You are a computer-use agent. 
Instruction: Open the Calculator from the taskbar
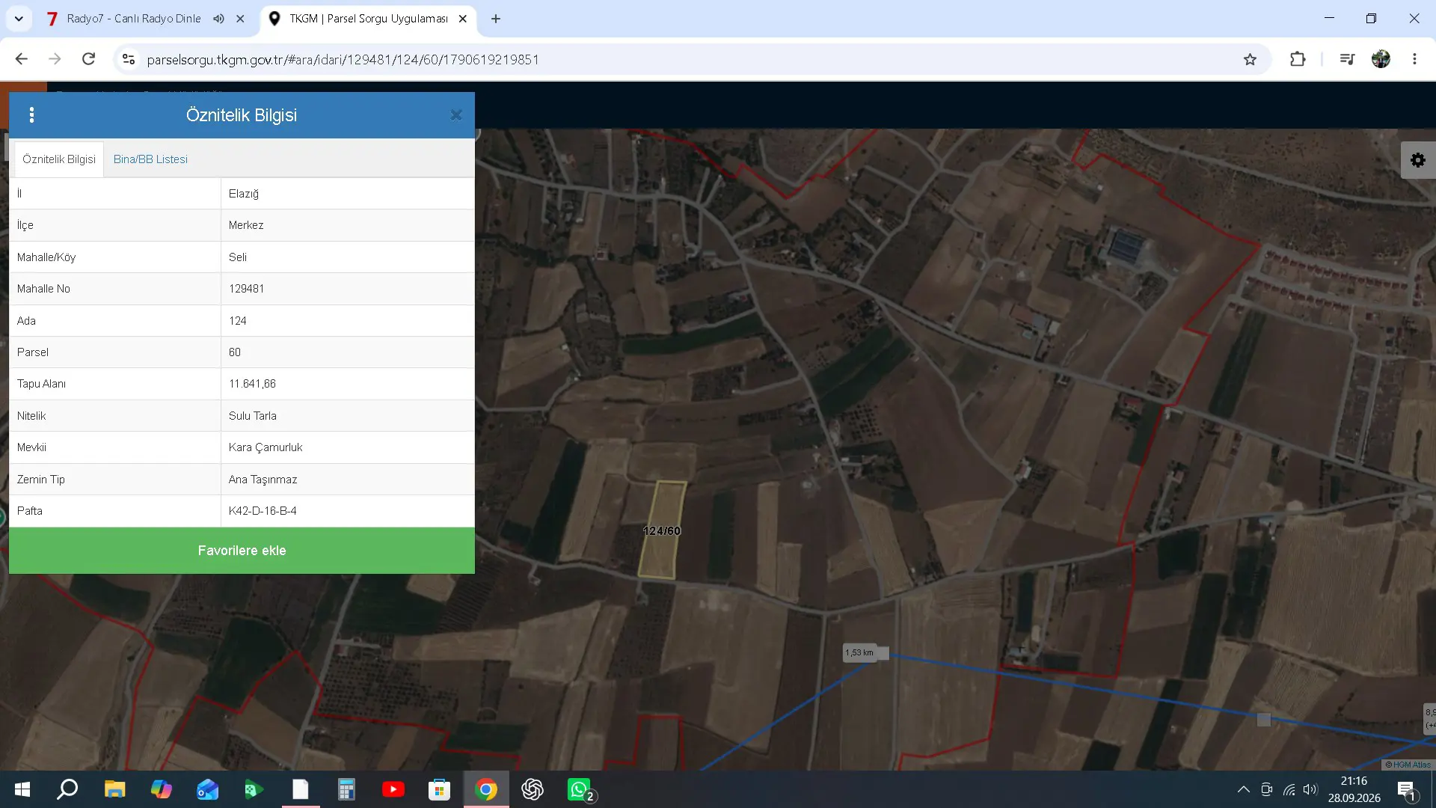pyautogui.click(x=346, y=789)
